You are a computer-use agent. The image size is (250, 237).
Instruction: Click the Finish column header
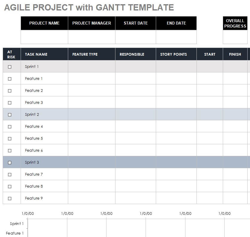coord(235,54)
